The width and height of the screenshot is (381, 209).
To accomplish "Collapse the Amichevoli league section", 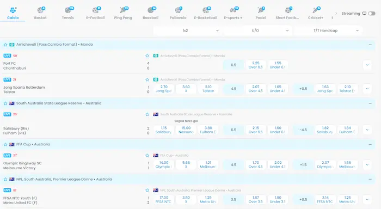I will pyautogui.click(x=370, y=45).
